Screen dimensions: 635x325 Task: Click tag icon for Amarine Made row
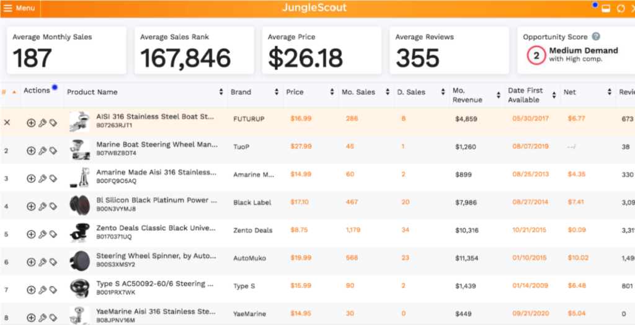coord(53,178)
